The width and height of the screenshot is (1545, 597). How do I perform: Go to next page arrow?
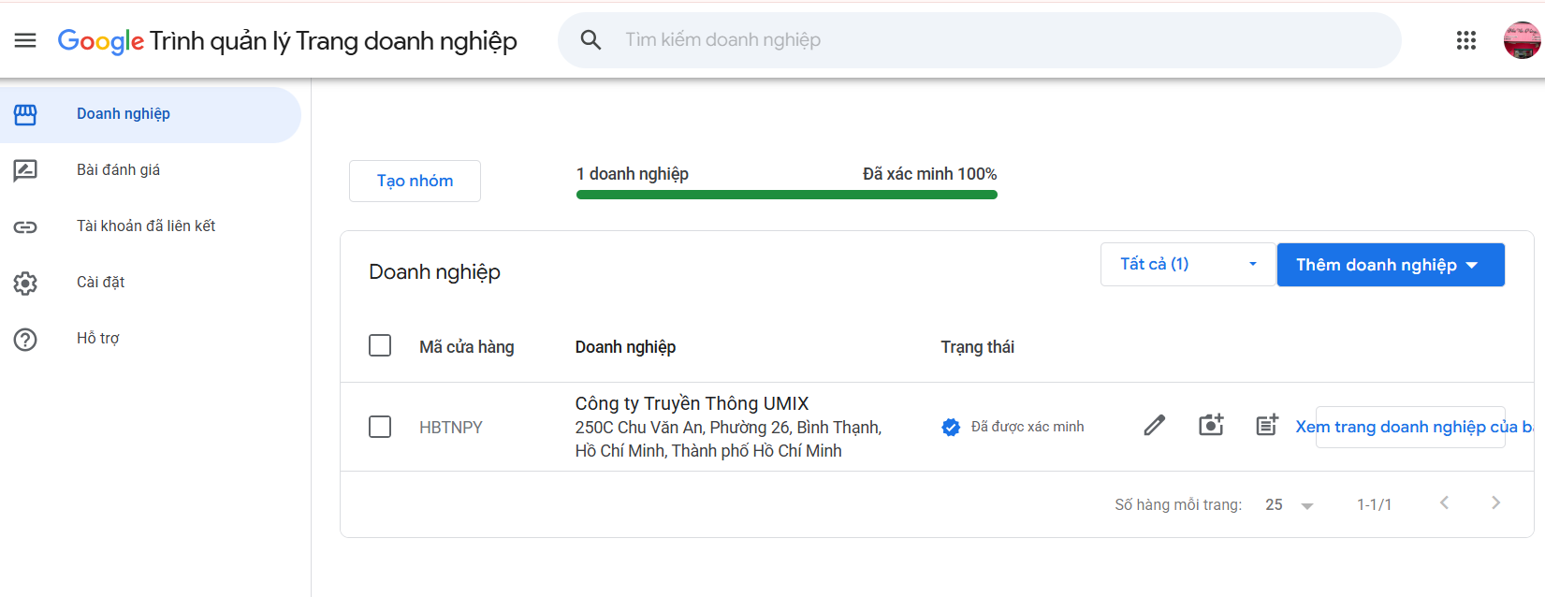[1495, 503]
